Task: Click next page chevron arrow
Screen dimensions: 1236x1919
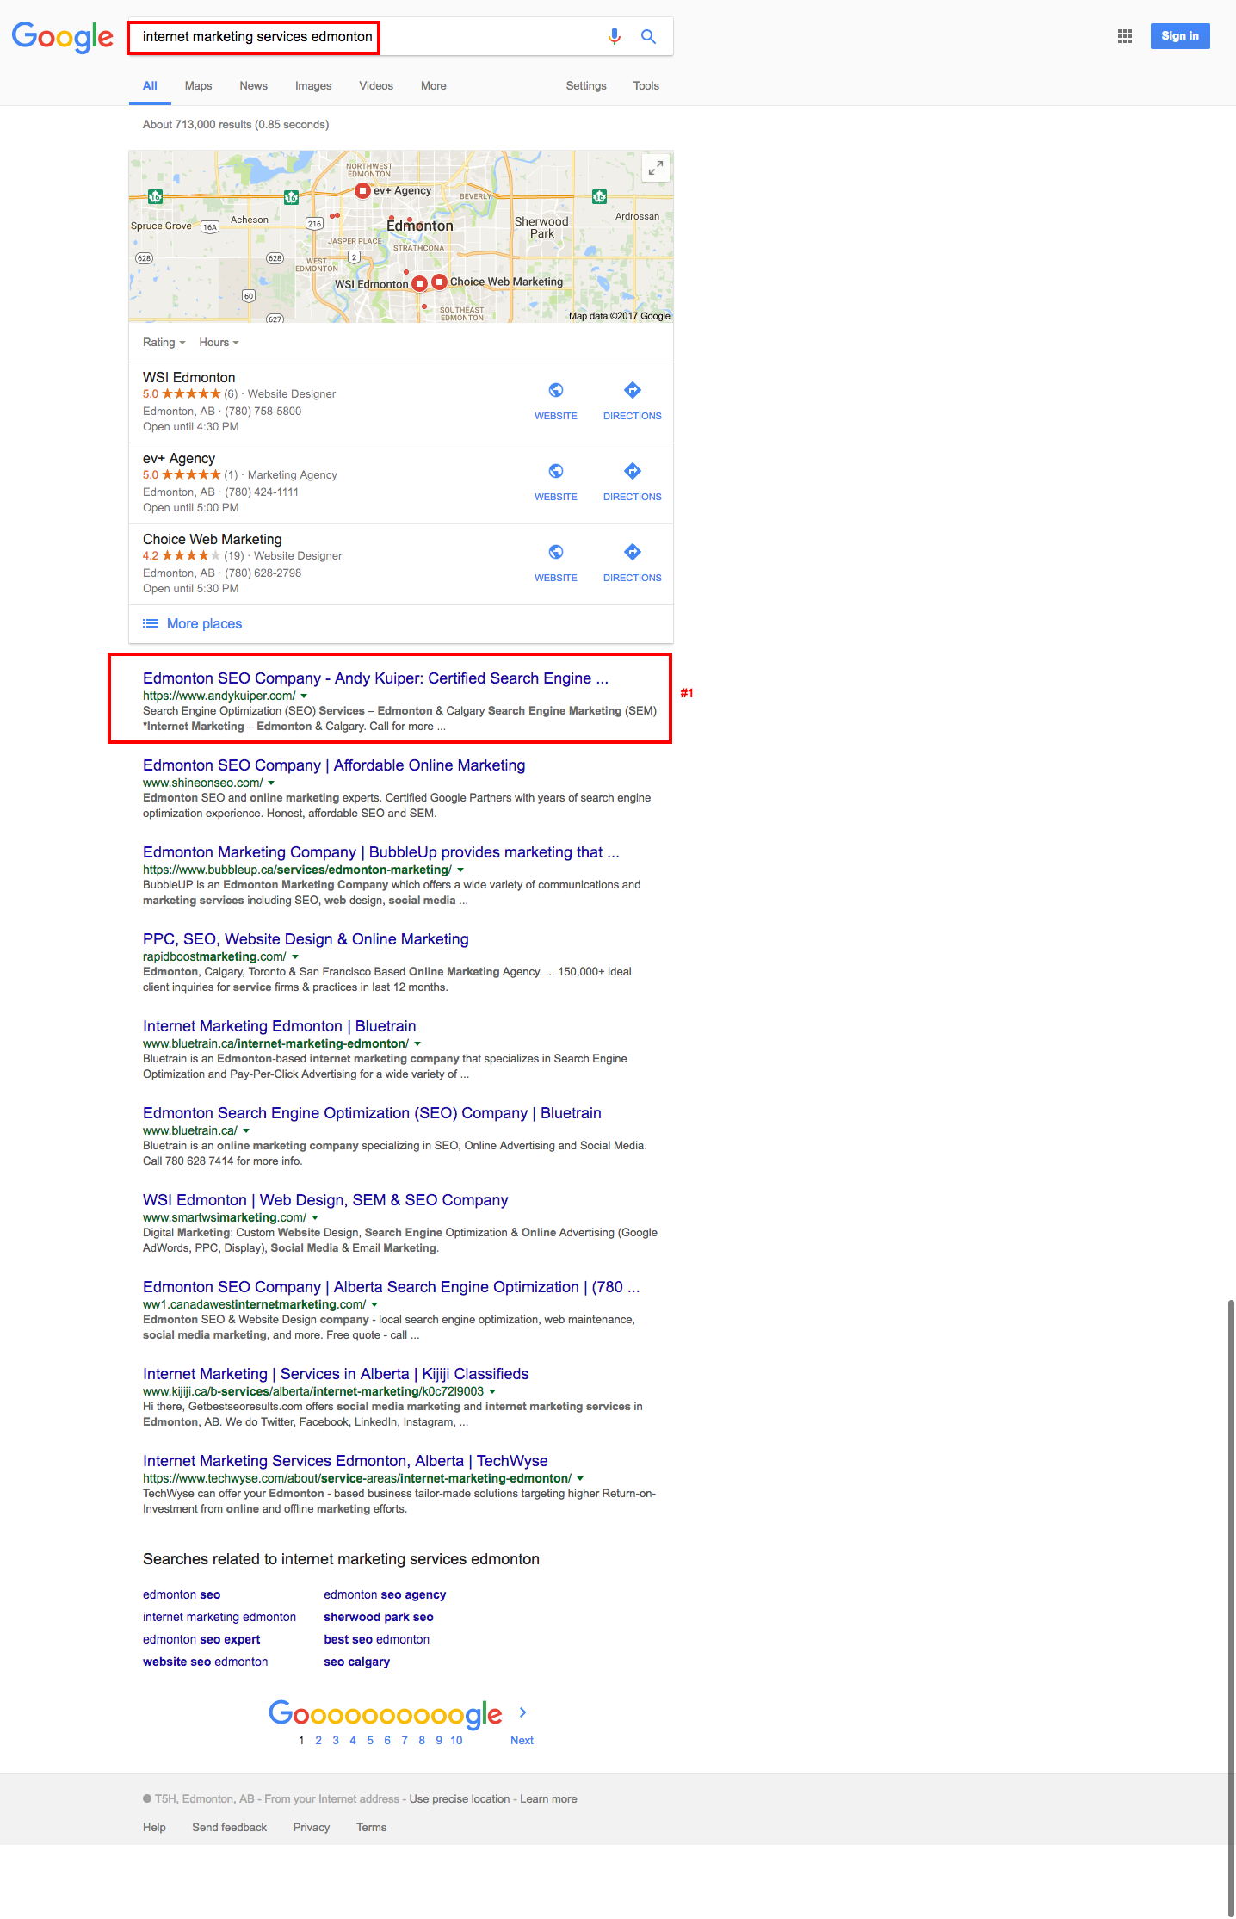Action: point(522,1712)
